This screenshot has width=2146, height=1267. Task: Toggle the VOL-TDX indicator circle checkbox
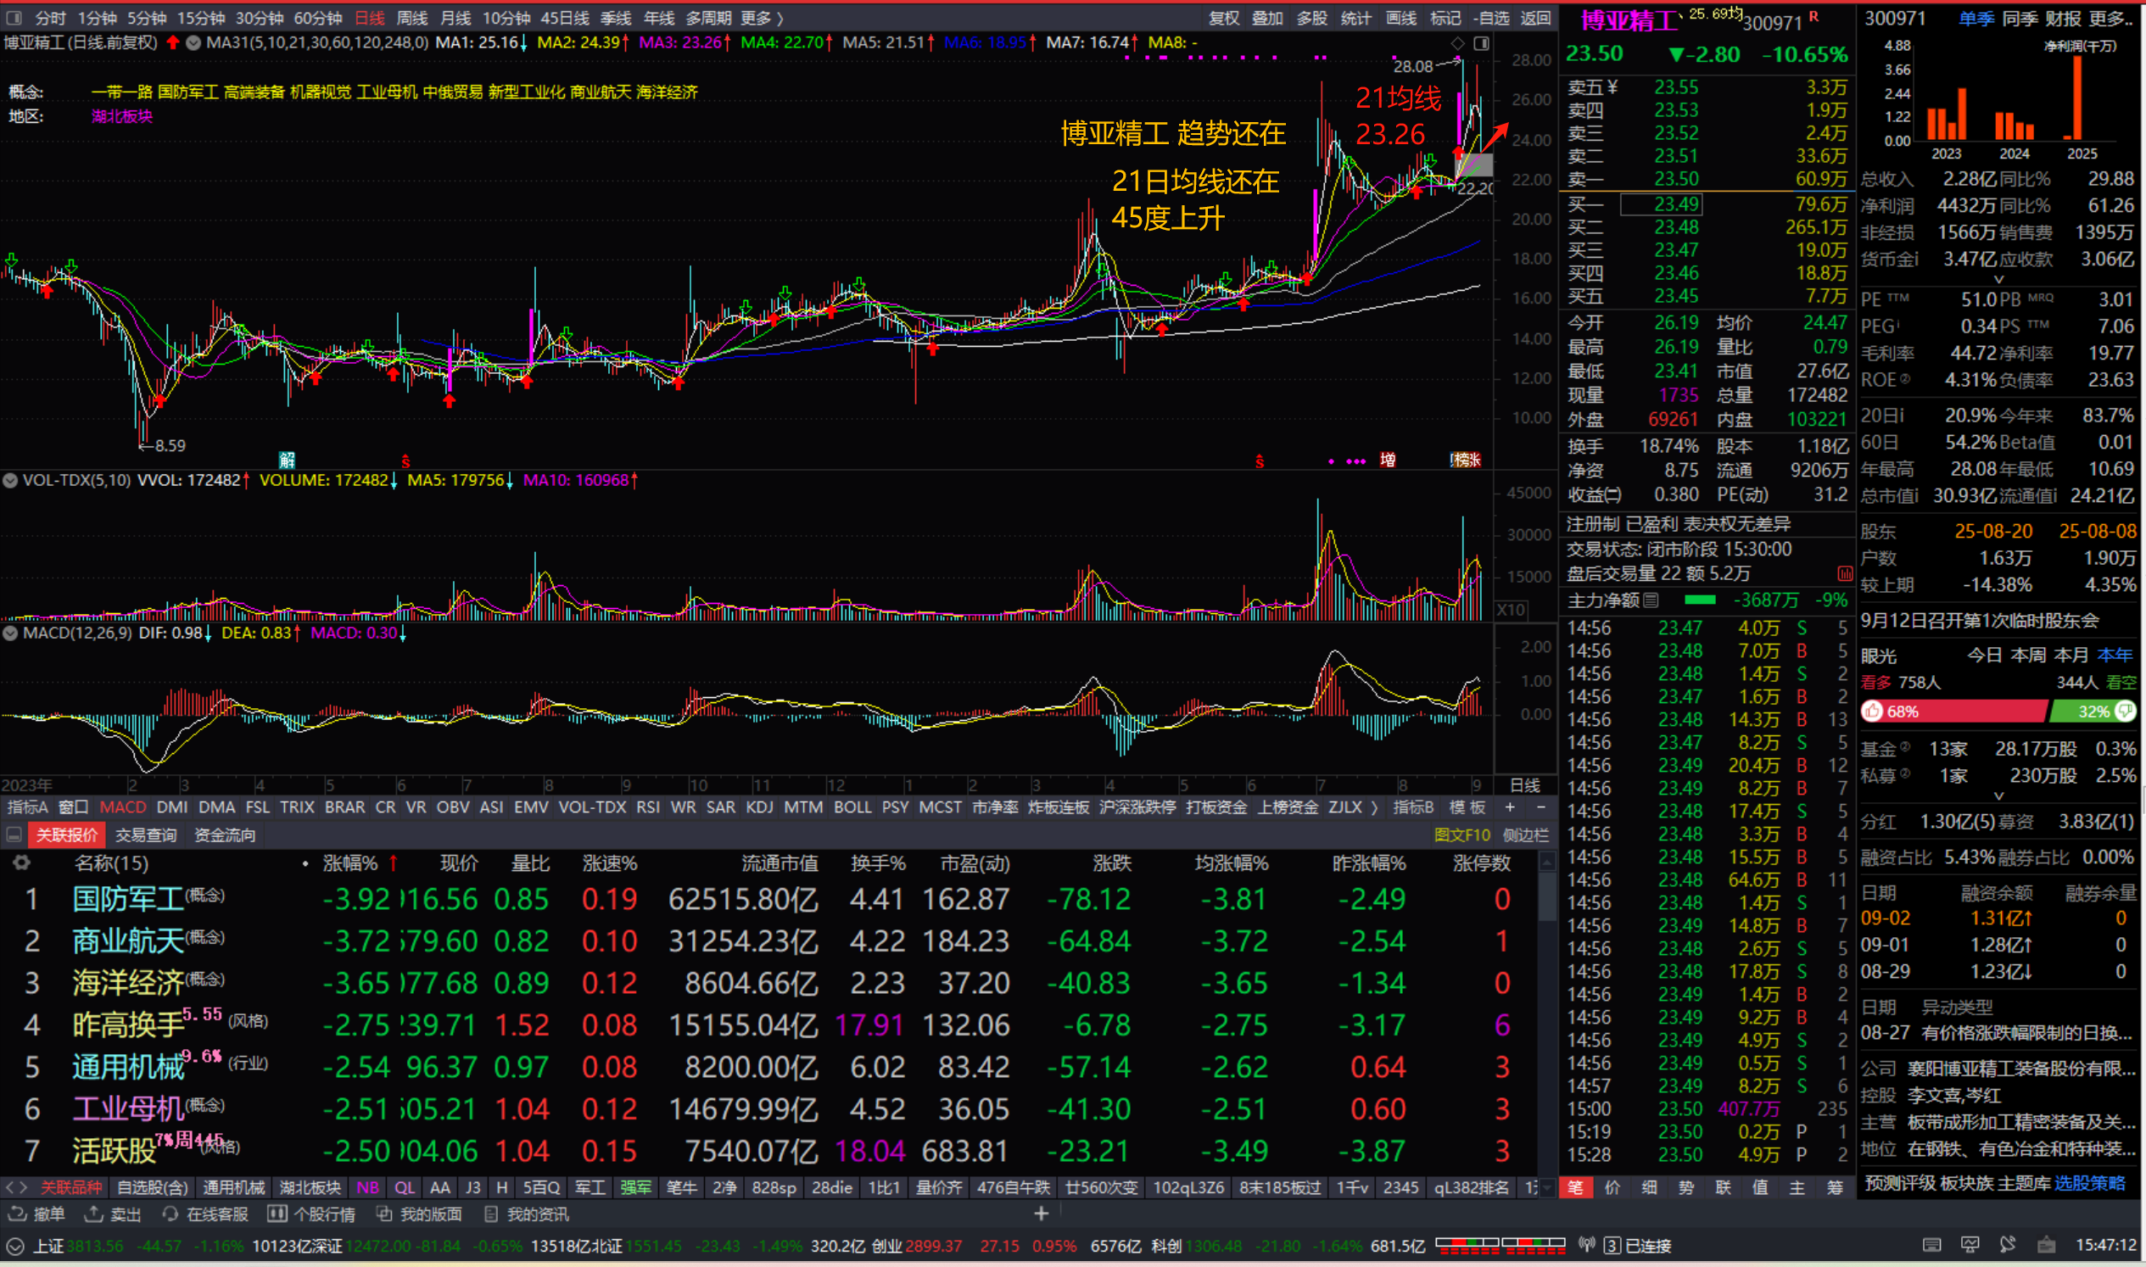tap(10, 480)
